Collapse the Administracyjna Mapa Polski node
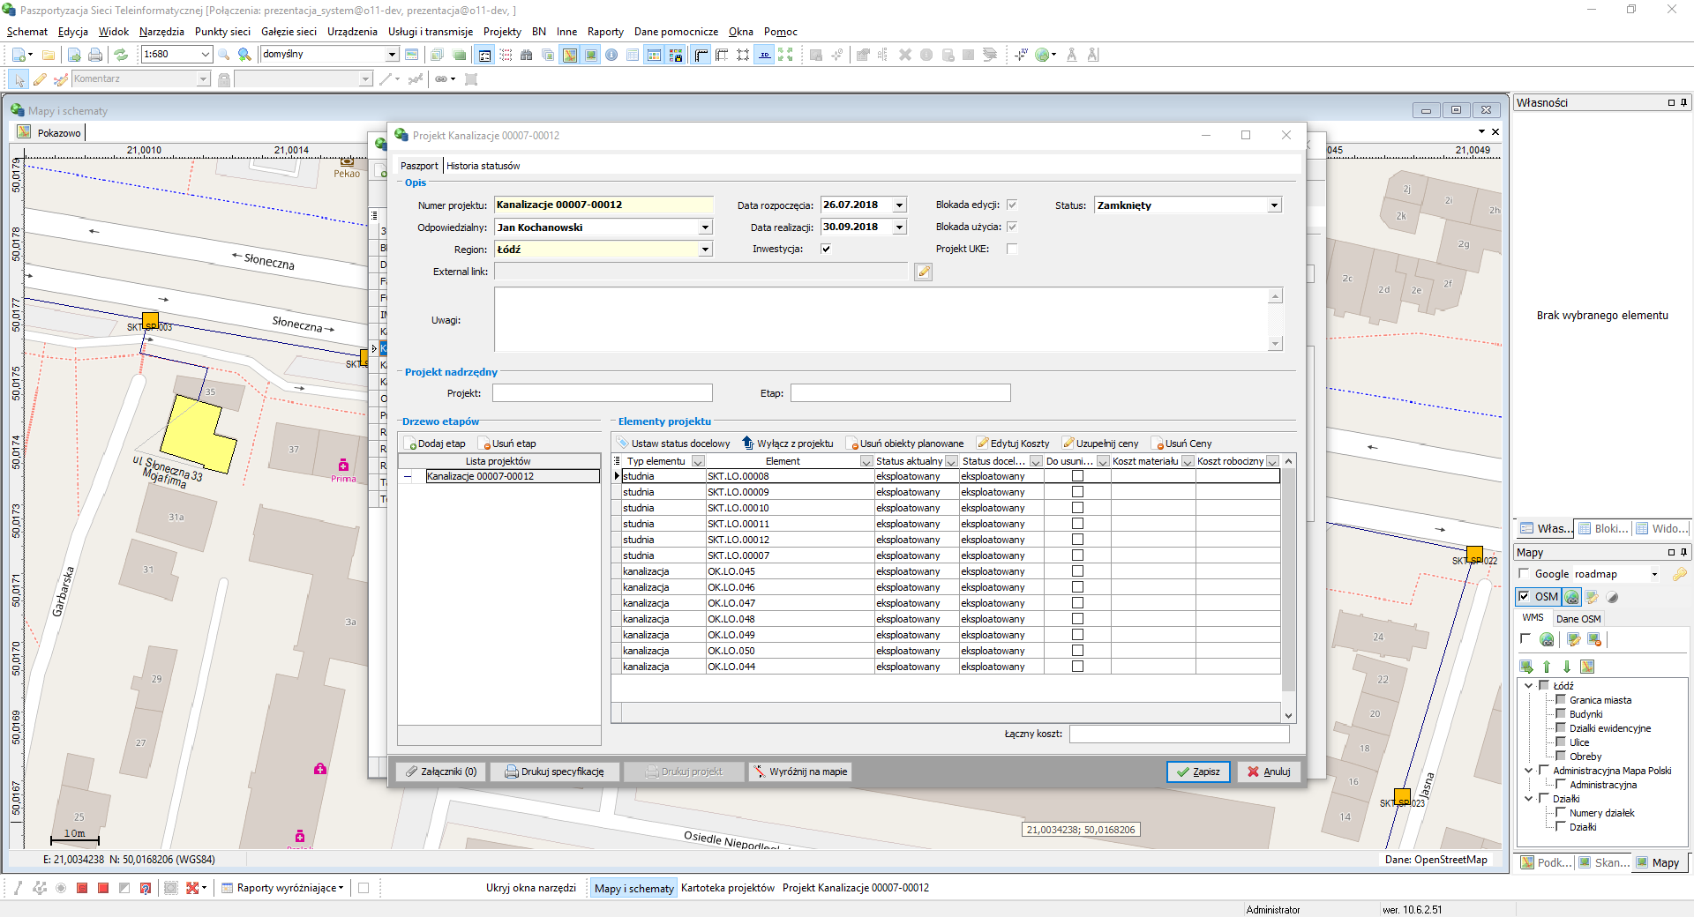The image size is (1694, 917). (x=1529, y=771)
